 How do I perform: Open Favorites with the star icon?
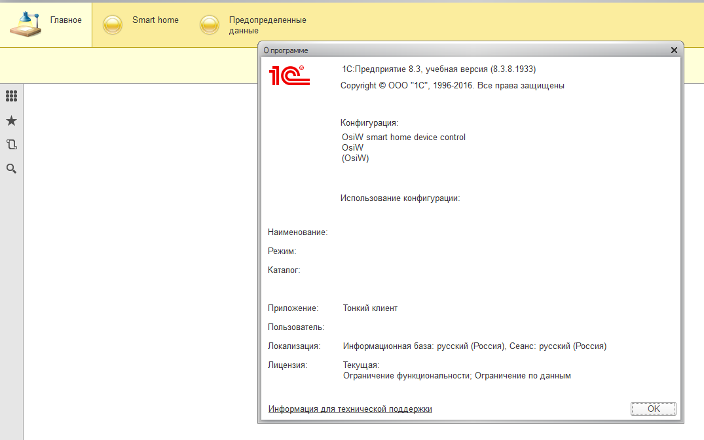pos(11,121)
